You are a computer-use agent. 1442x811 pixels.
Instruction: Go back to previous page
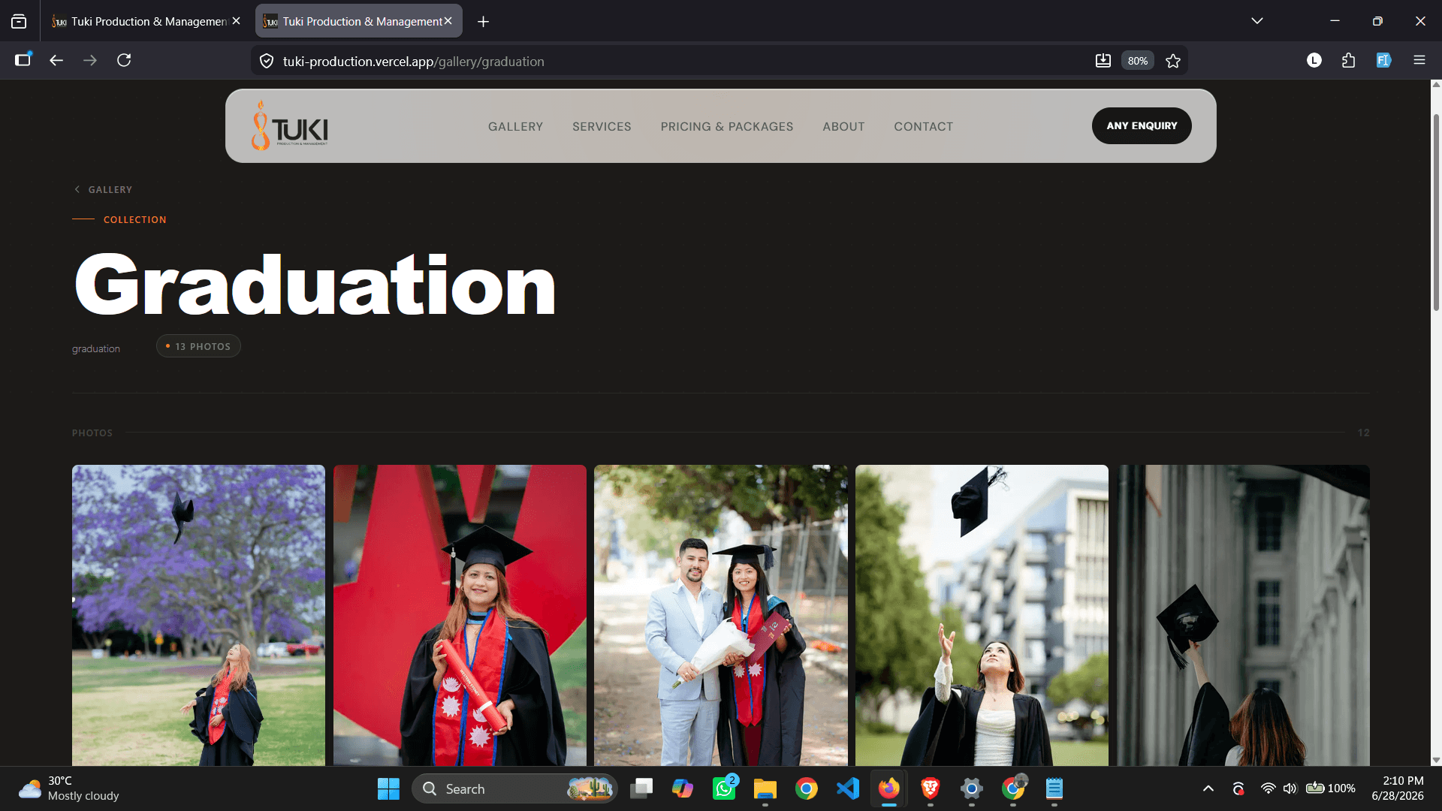click(x=56, y=60)
